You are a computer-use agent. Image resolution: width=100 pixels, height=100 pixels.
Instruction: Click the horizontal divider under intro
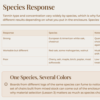click(x=50, y=25)
